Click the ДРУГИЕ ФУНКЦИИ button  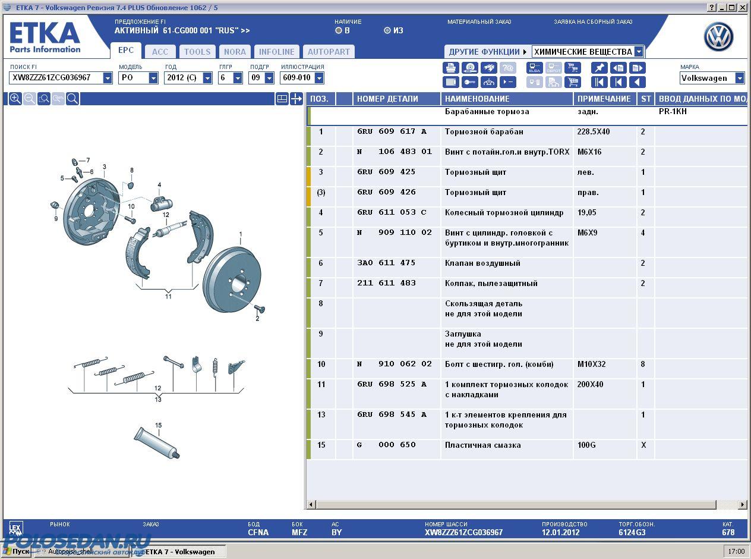488,52
